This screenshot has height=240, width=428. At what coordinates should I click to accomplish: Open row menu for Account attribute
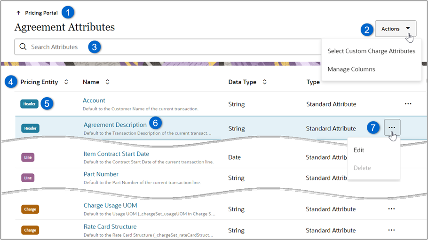(408, 104)
